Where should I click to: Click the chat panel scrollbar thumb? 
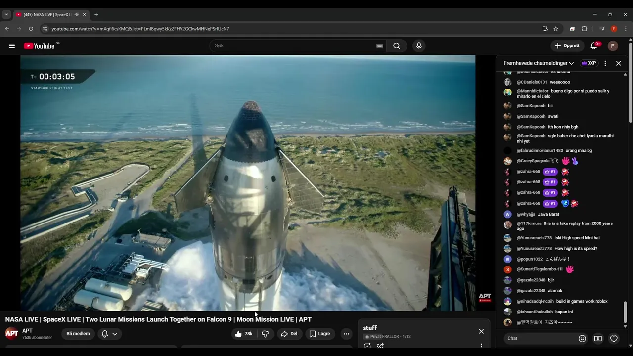[x=625, y=311]
